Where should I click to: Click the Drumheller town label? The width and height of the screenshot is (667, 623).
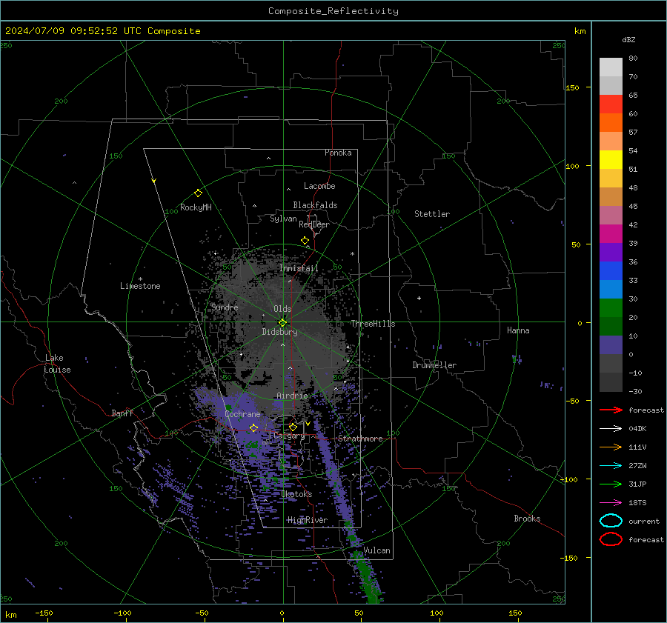434,365
